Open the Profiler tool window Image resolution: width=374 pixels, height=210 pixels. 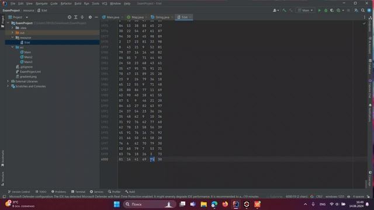click(x=115, y=192)
